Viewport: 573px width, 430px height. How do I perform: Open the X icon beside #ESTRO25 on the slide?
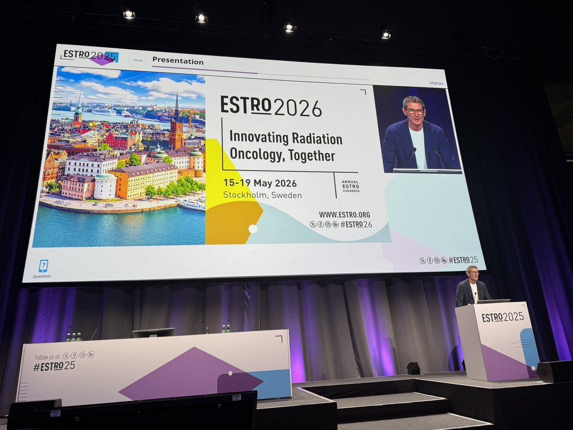point(423,260)
